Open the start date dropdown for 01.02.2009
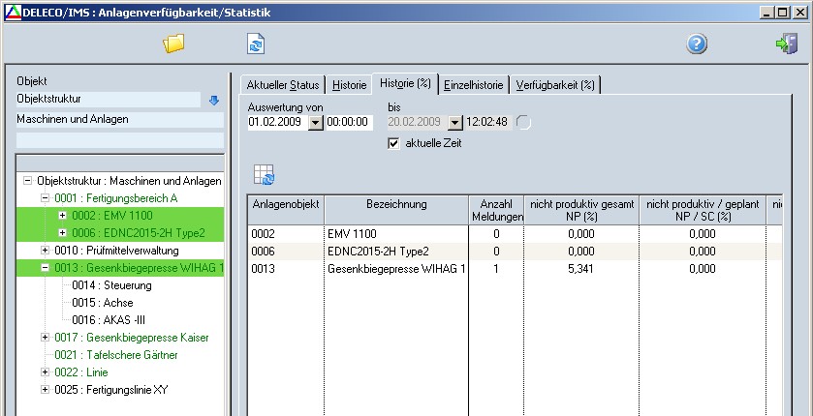 point(315,123)
